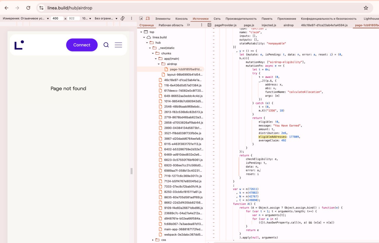
Task: Open site information icon in address bar
Action: tap(41, 8)
